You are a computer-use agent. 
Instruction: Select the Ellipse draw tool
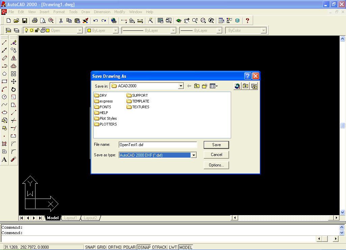4,112
